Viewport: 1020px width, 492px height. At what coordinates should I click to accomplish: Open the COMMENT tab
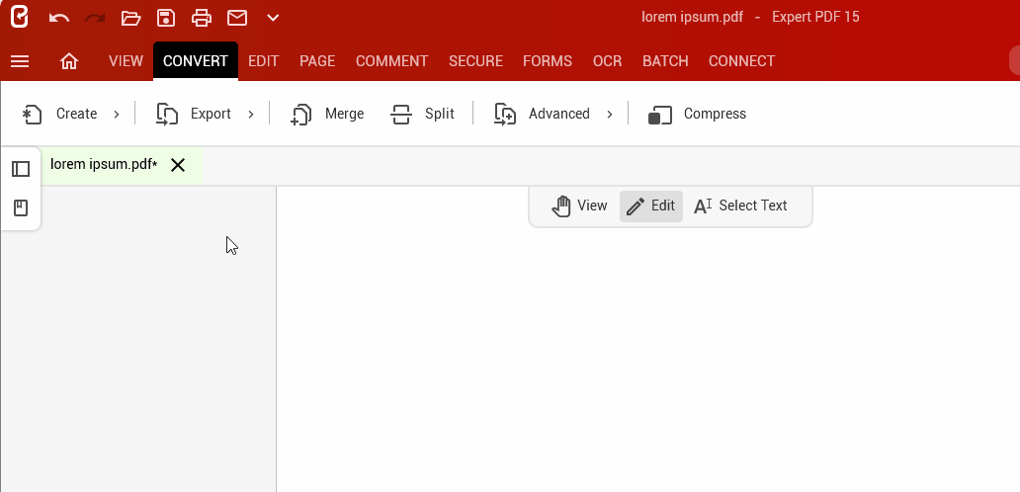[x=391, y=61]
